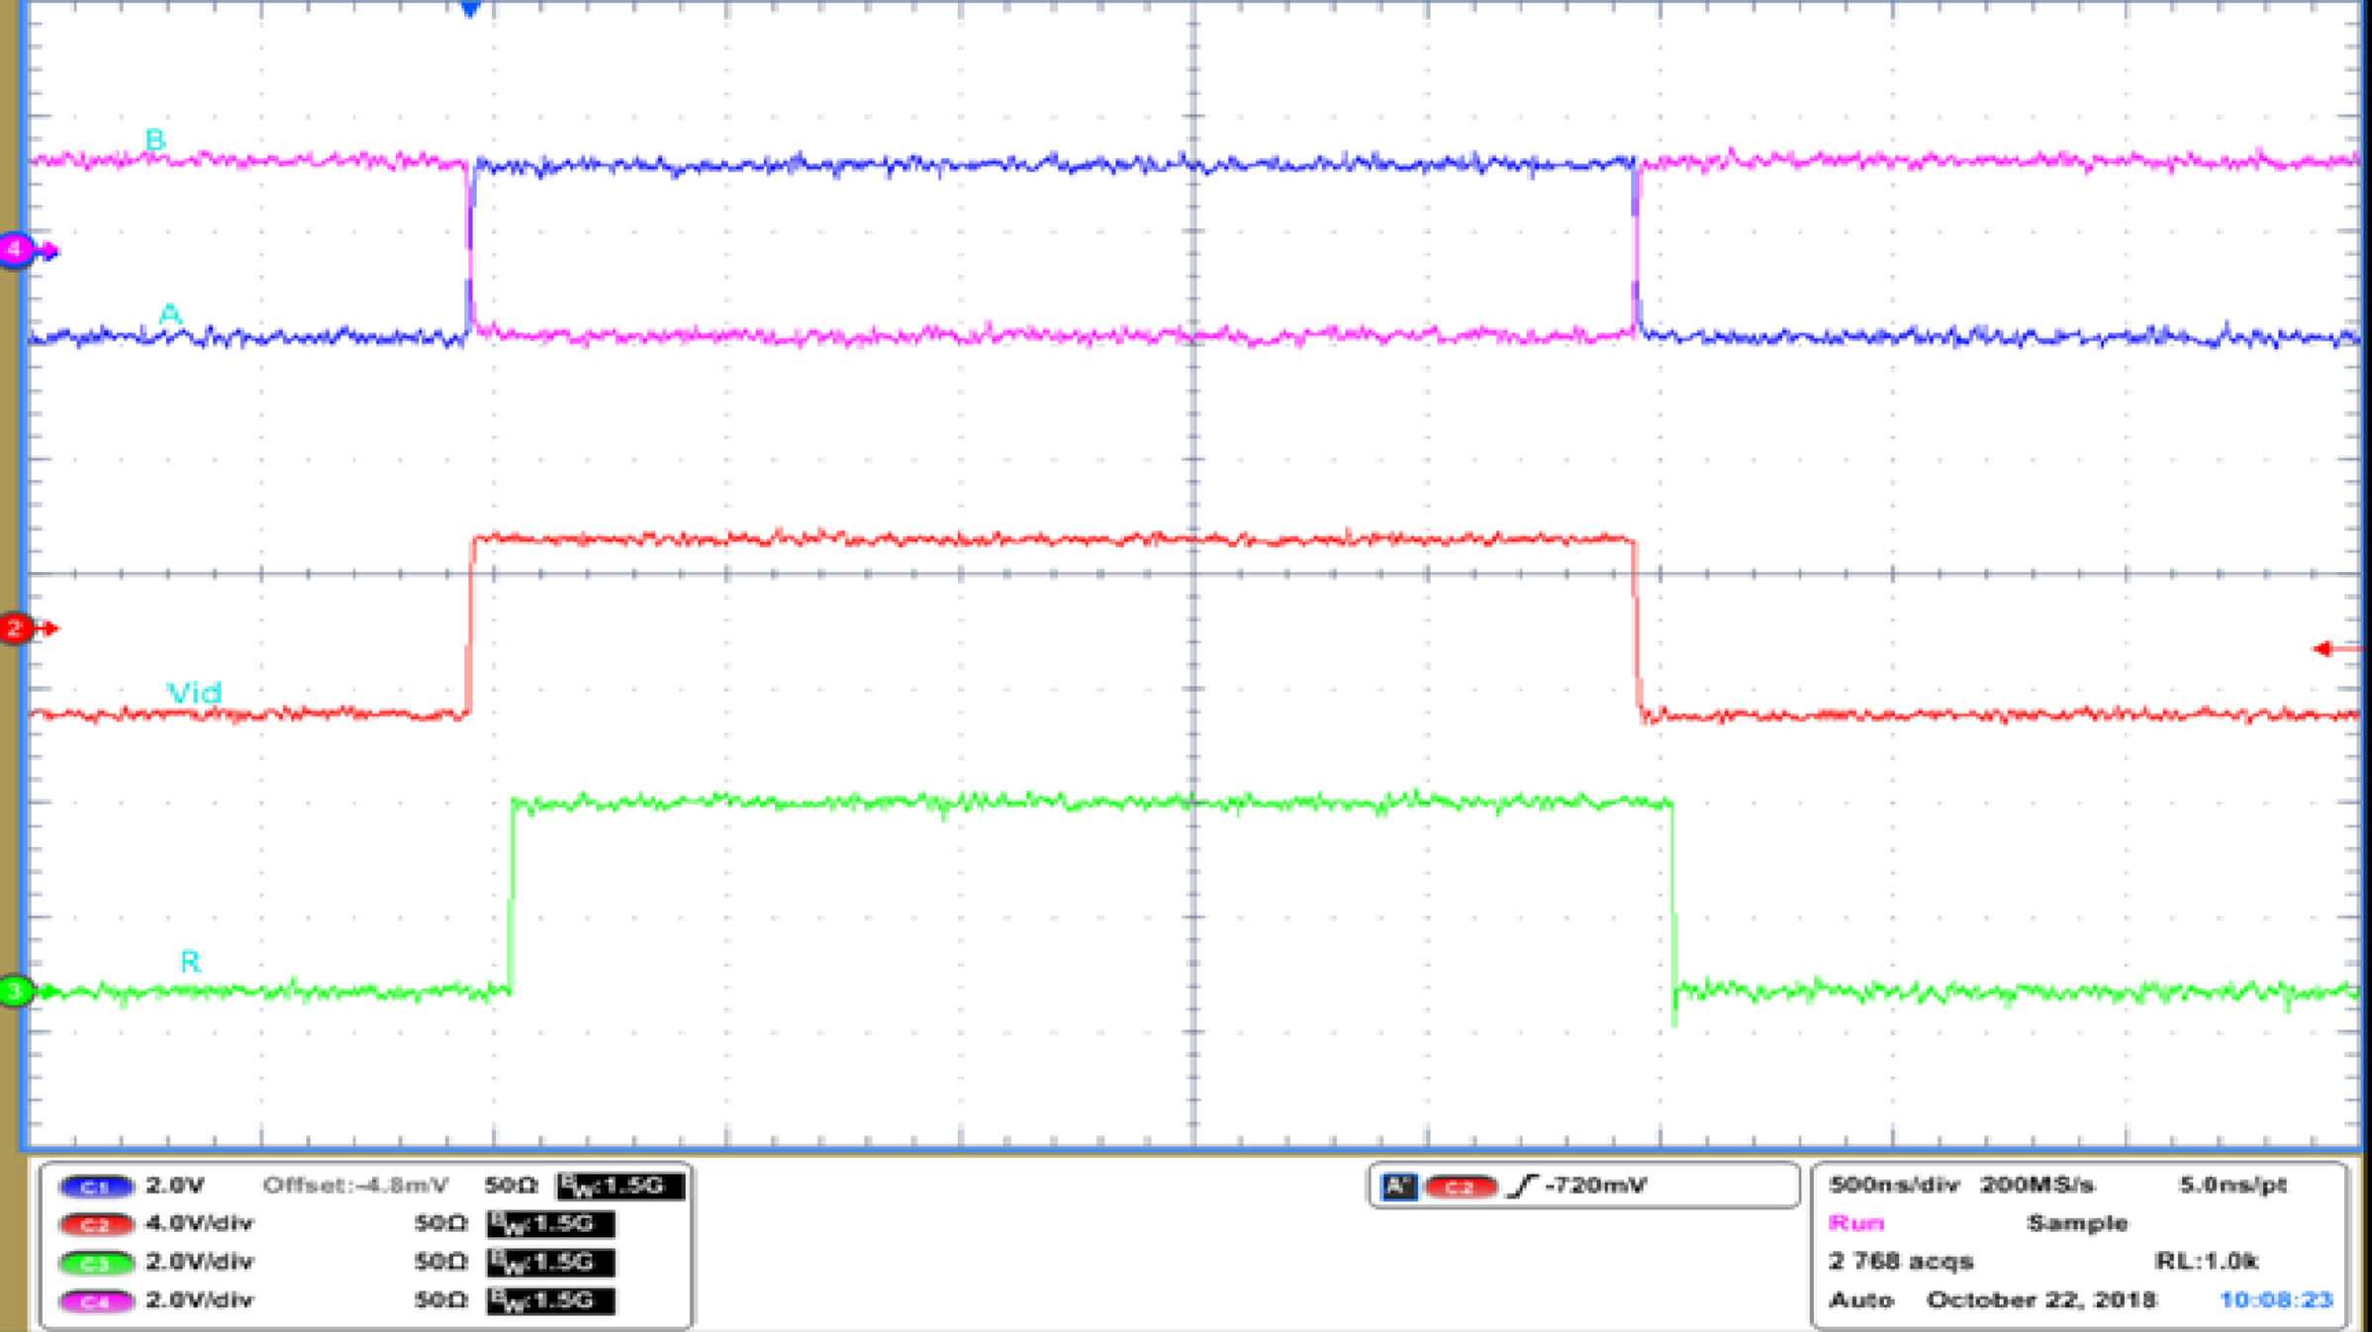The image size is (2372, 1332).
Task: Click the trigger position marker at top
Action: (x=469, y=10)
